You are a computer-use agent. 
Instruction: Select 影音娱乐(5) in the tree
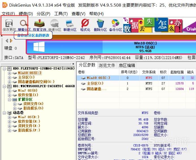(33, 108)
